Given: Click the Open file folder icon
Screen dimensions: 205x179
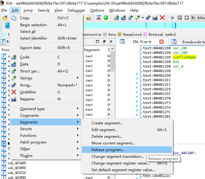Looking at the screenshot, I should 5,18.
